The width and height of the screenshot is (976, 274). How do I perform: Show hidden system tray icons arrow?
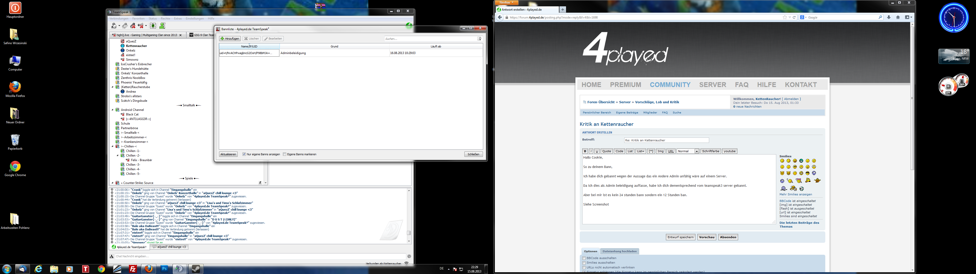pyautogui.click(x=449, y=269)
